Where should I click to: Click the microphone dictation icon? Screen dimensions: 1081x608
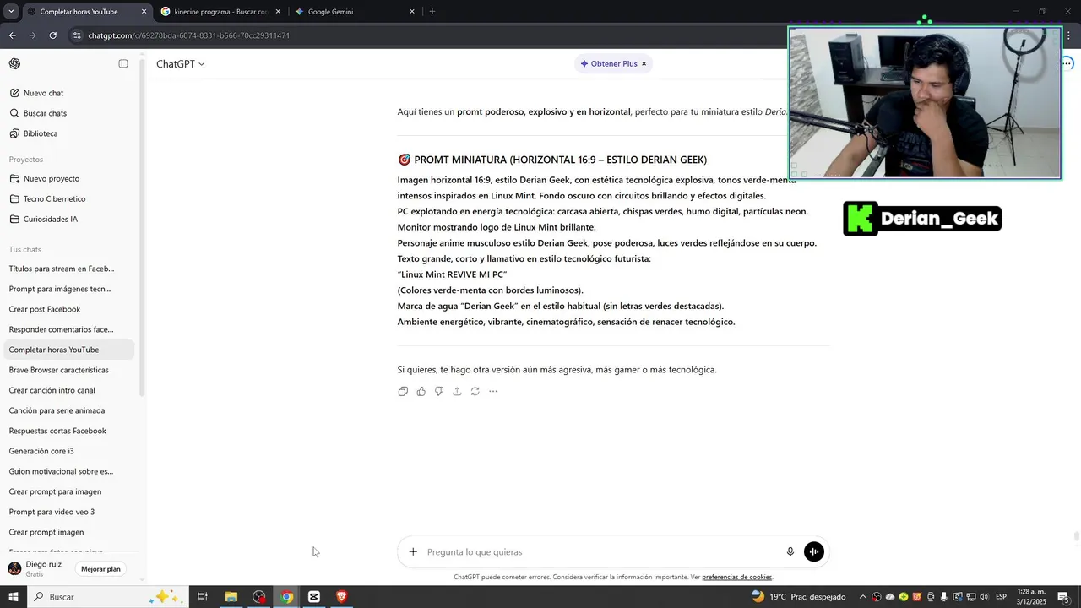tap(790, 552)
